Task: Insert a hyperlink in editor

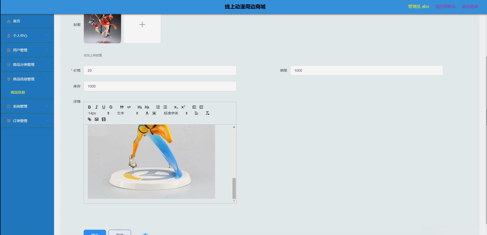Action: [89, 119]
